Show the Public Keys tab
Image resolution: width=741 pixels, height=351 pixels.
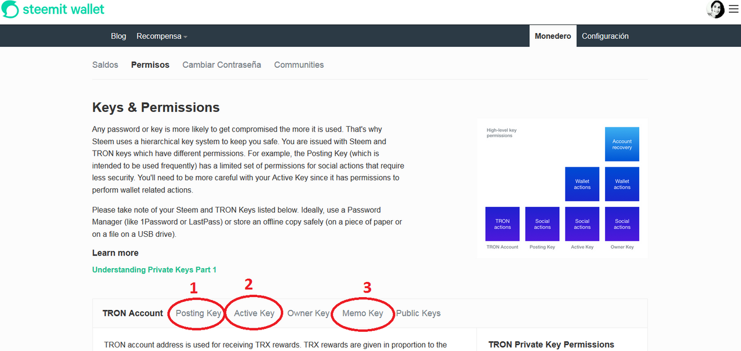tap(419, 313)
